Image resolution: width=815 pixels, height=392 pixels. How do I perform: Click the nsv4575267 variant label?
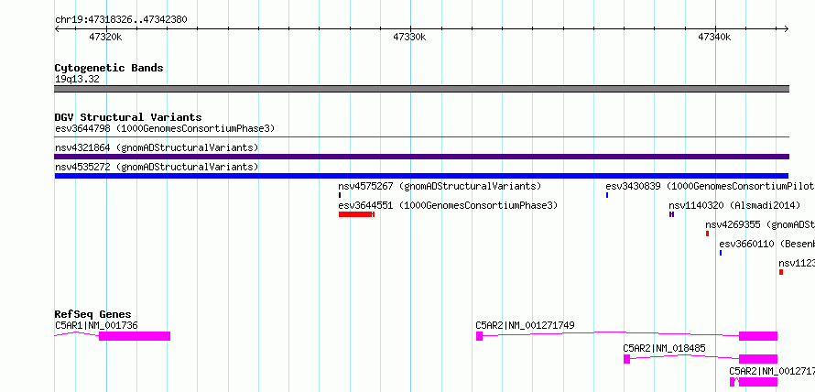click(440, 186)
